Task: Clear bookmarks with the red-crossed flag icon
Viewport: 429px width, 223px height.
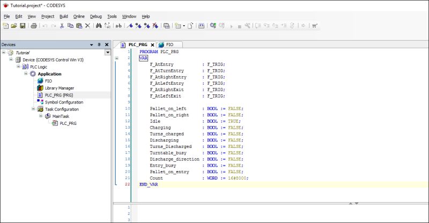Action: 156,26
